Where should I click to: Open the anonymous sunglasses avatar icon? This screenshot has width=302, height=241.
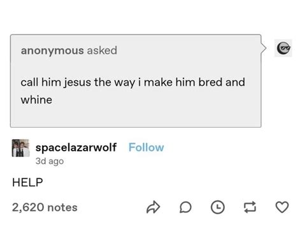pos(284,48)
